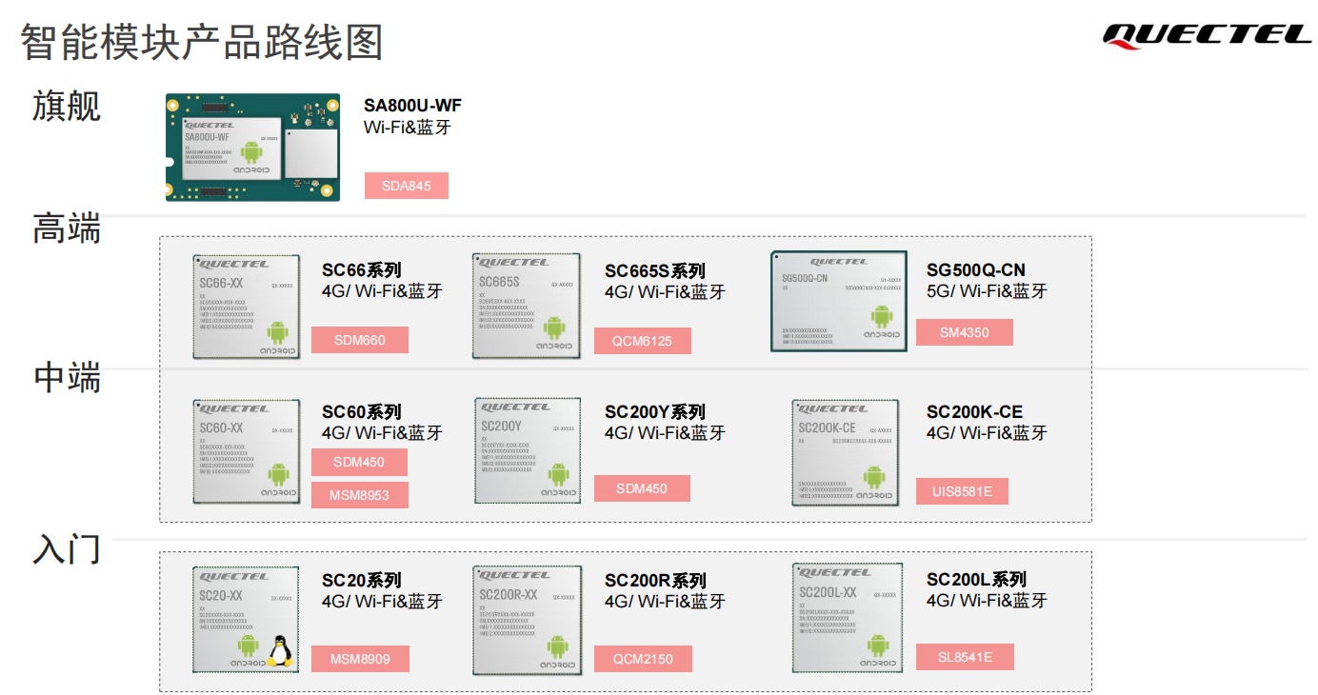1318x695 pixels.
Task: Click the MSM8953 chipset tag
Action: pos(359,495)
